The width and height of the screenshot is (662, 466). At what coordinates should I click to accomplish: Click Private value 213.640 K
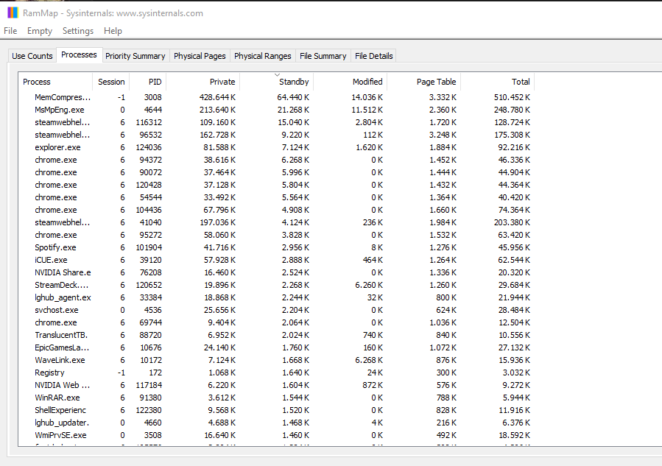(217, 110)
